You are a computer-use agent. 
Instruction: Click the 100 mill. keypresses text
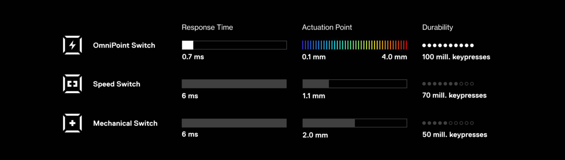pyautogui.click(x=456, y=57)
